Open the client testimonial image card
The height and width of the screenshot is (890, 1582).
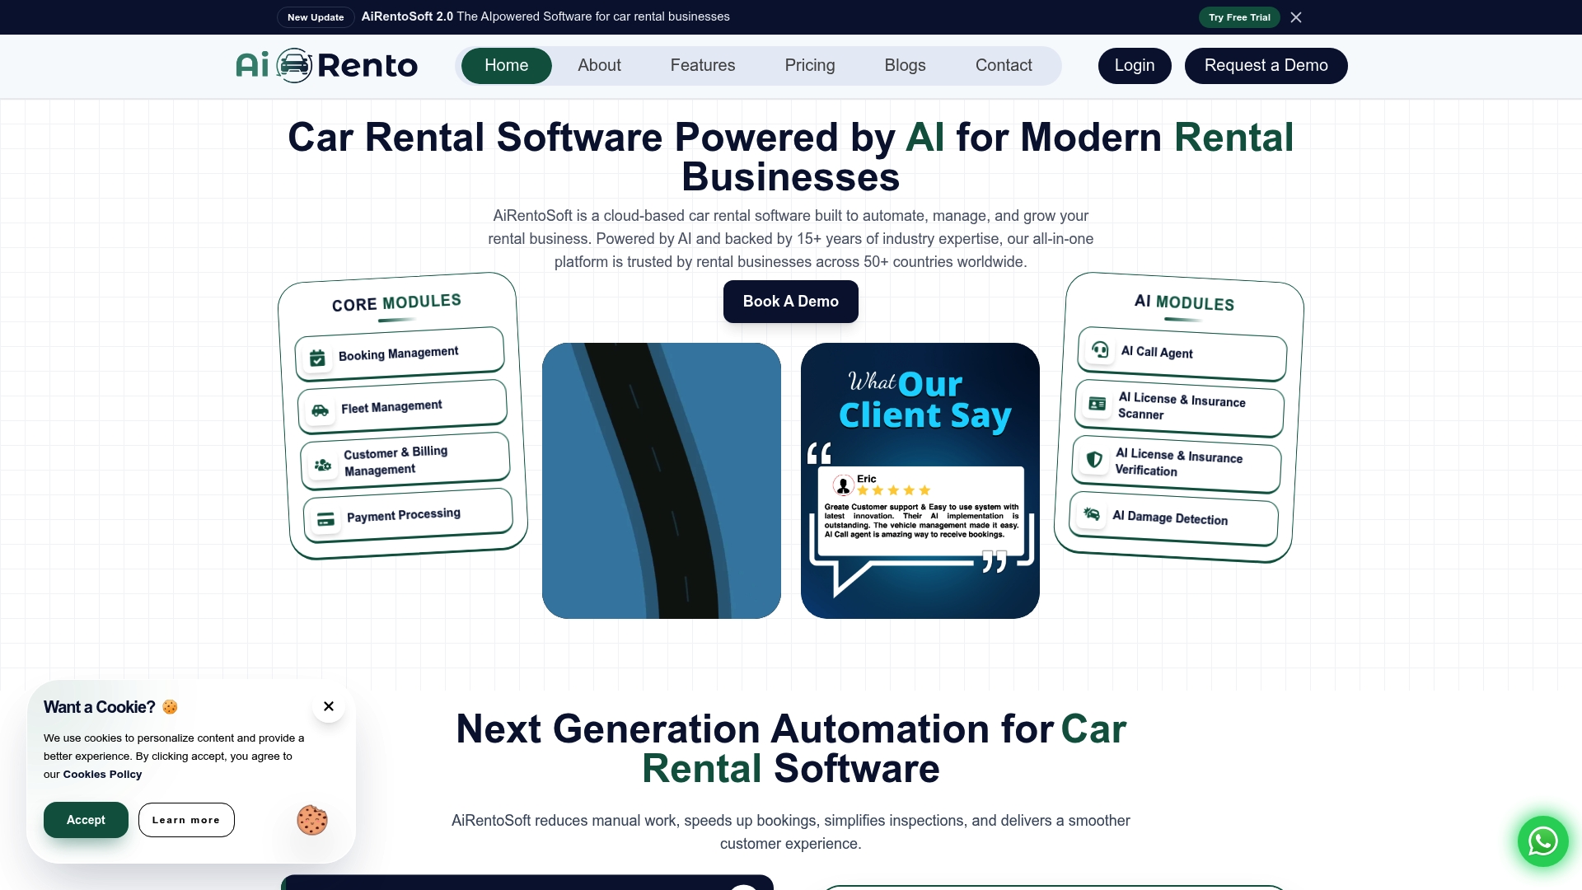click(x=920, y=480)
